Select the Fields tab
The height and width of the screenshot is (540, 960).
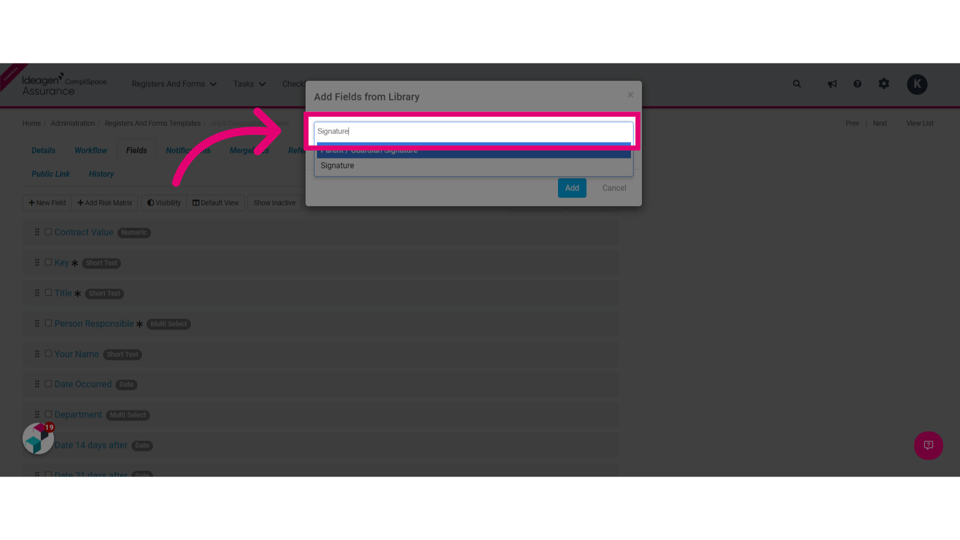(136, 150)
